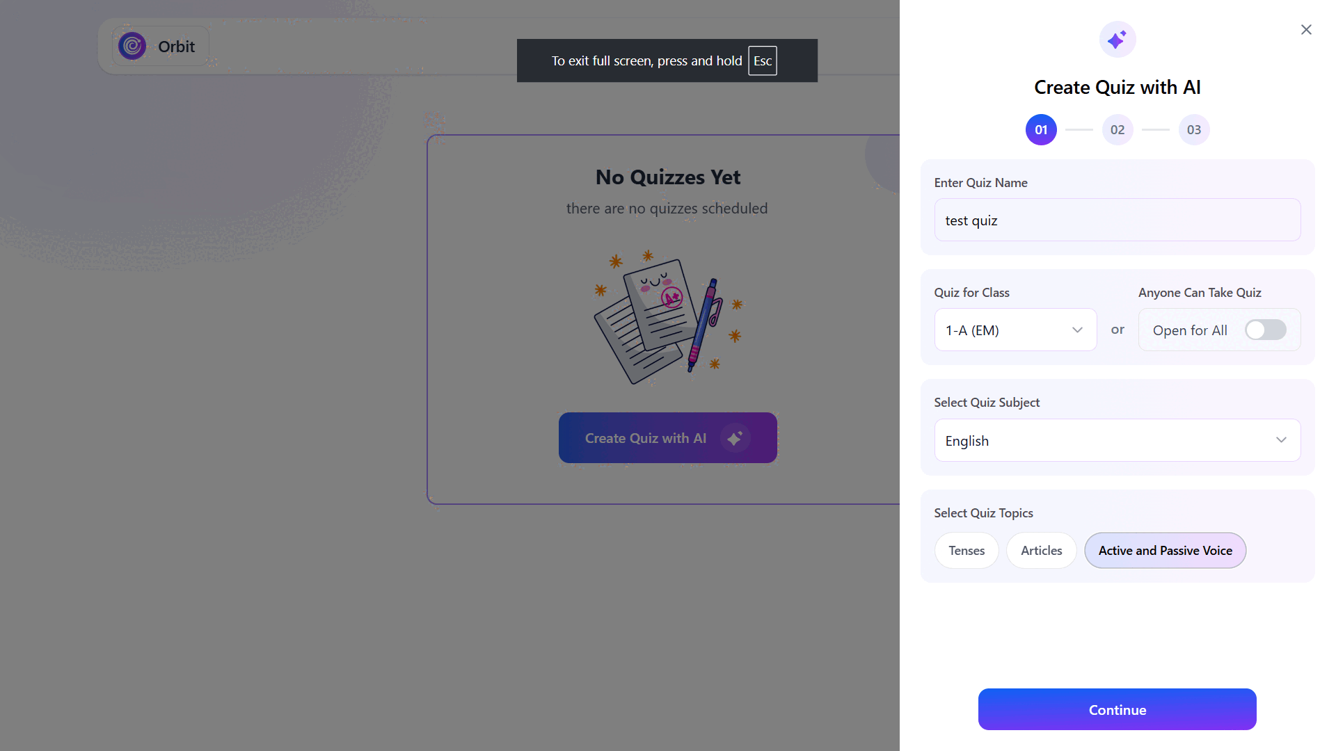This screenshot has height=751, width=1336.
Task: Click the Esc key hint badge
Action: coord(763,61)
